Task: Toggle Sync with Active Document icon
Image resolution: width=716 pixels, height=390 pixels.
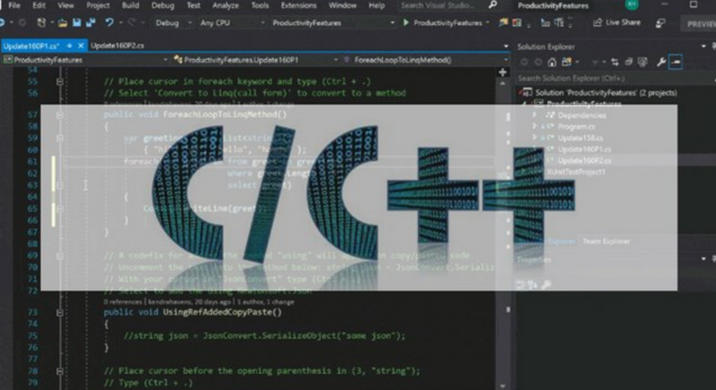Action: (x=615, y=62)
